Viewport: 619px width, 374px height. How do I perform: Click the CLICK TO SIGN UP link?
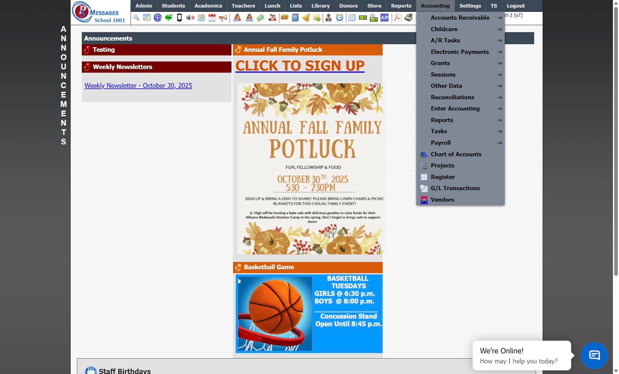pos(300,66)
